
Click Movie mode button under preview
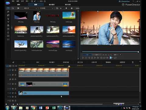pos(97,55)
